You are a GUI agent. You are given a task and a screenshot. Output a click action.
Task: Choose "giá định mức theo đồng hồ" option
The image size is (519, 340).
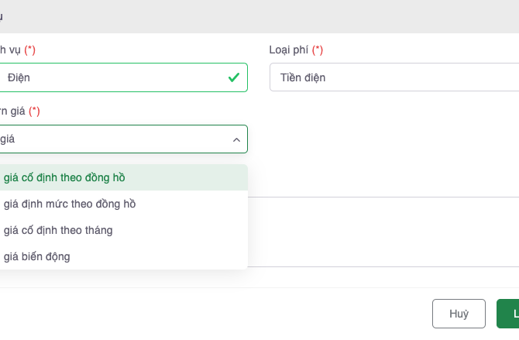tap(70, 204)
